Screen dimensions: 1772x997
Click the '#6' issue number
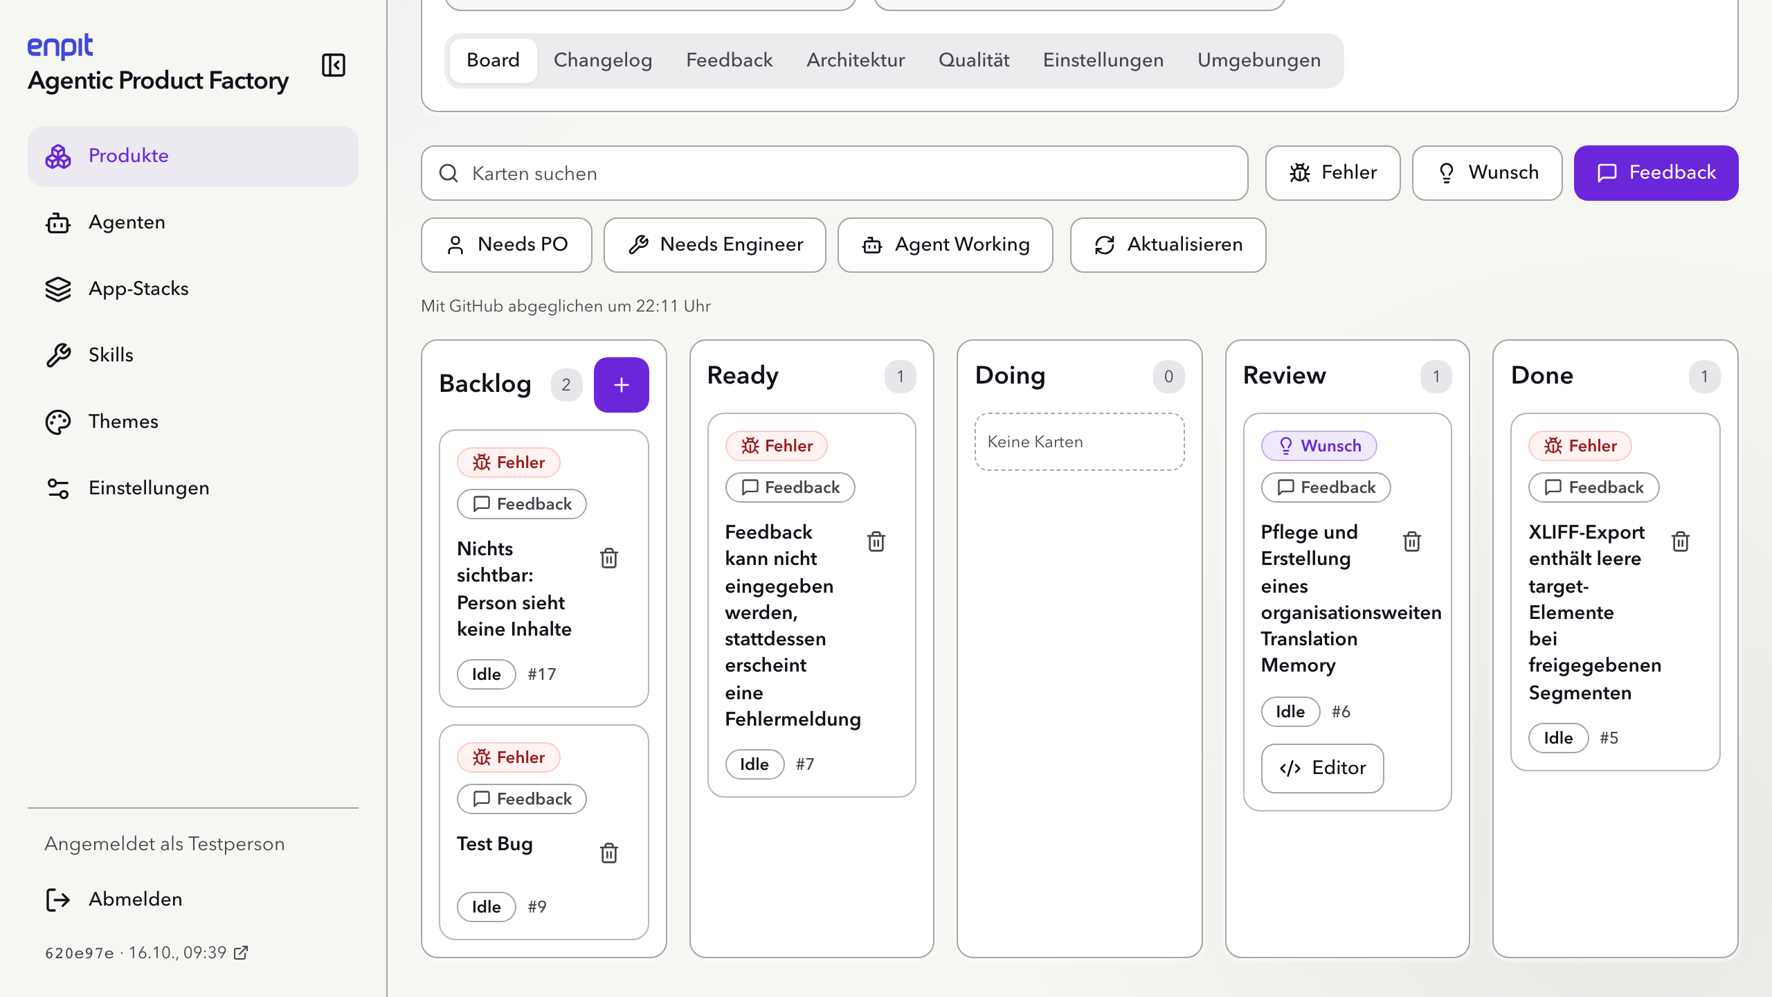[1341, 712]
